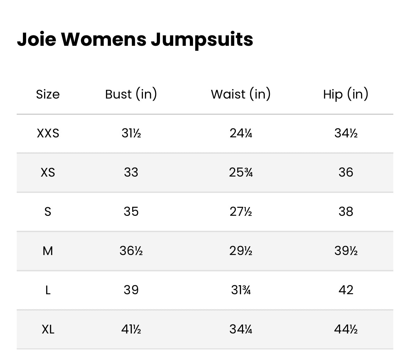Select the XS size row label
The image size is (410, 364).
[48, 172]
